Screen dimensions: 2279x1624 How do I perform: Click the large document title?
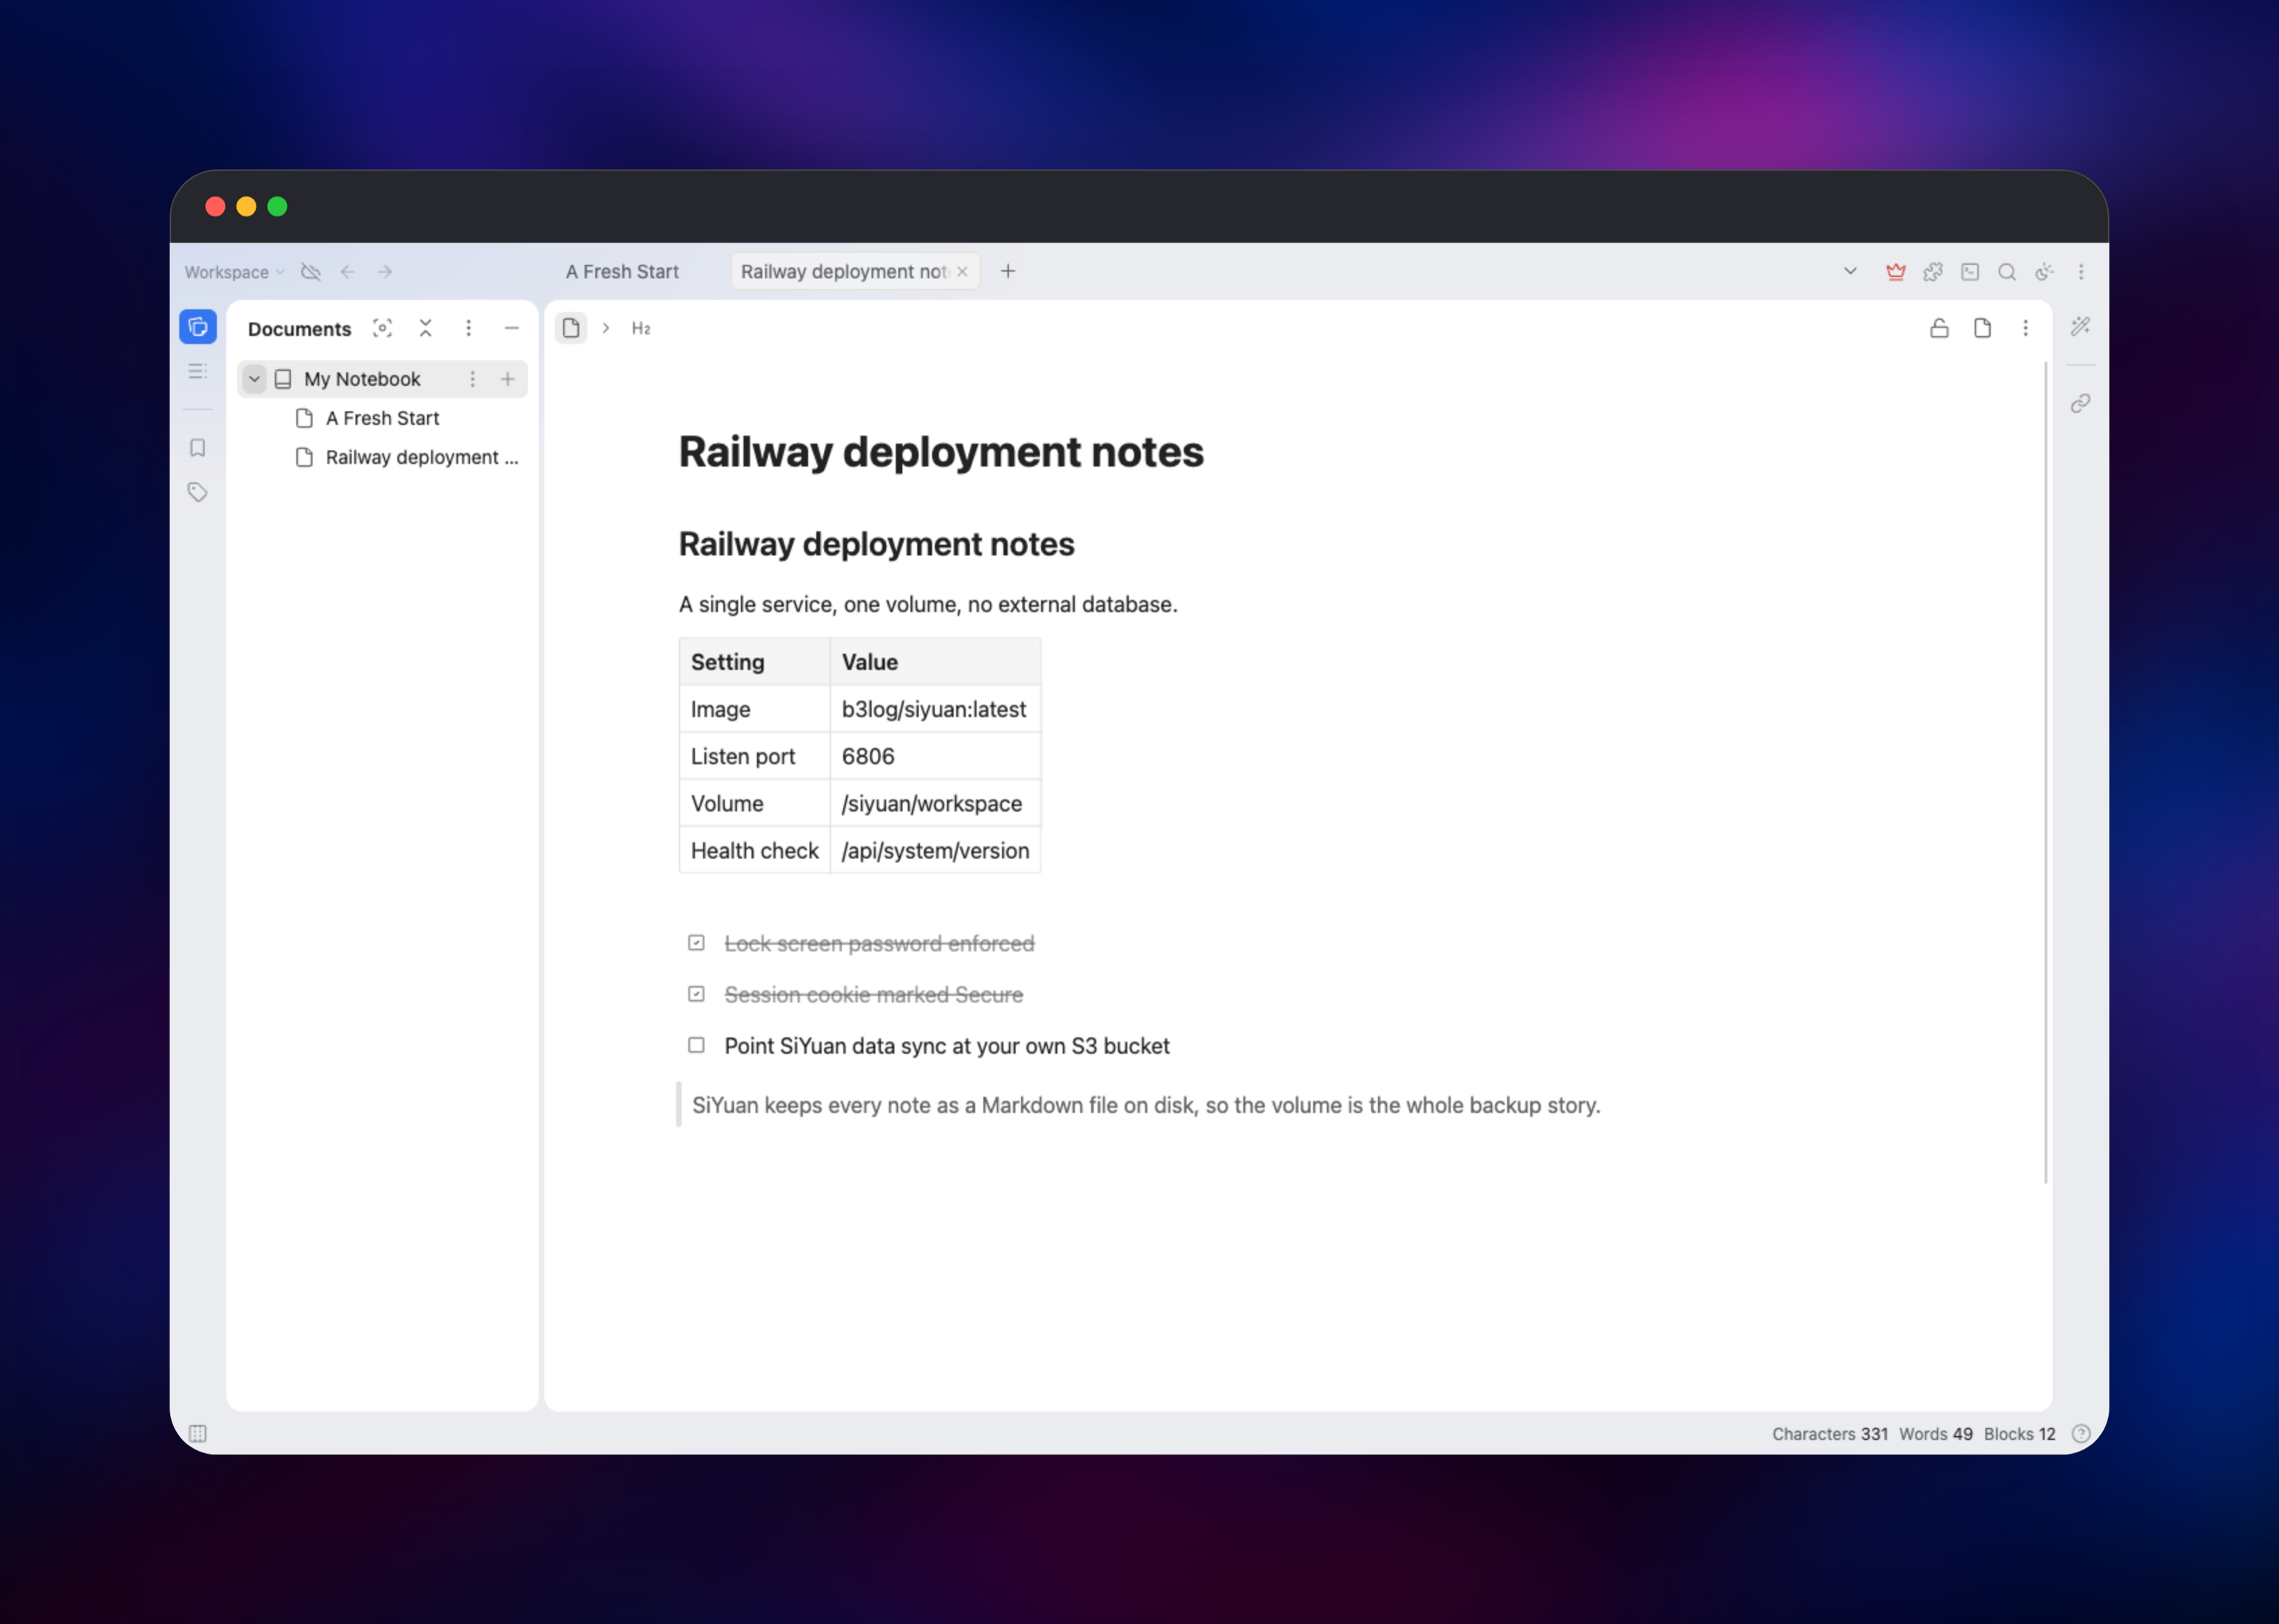click(x=941, y=452)
